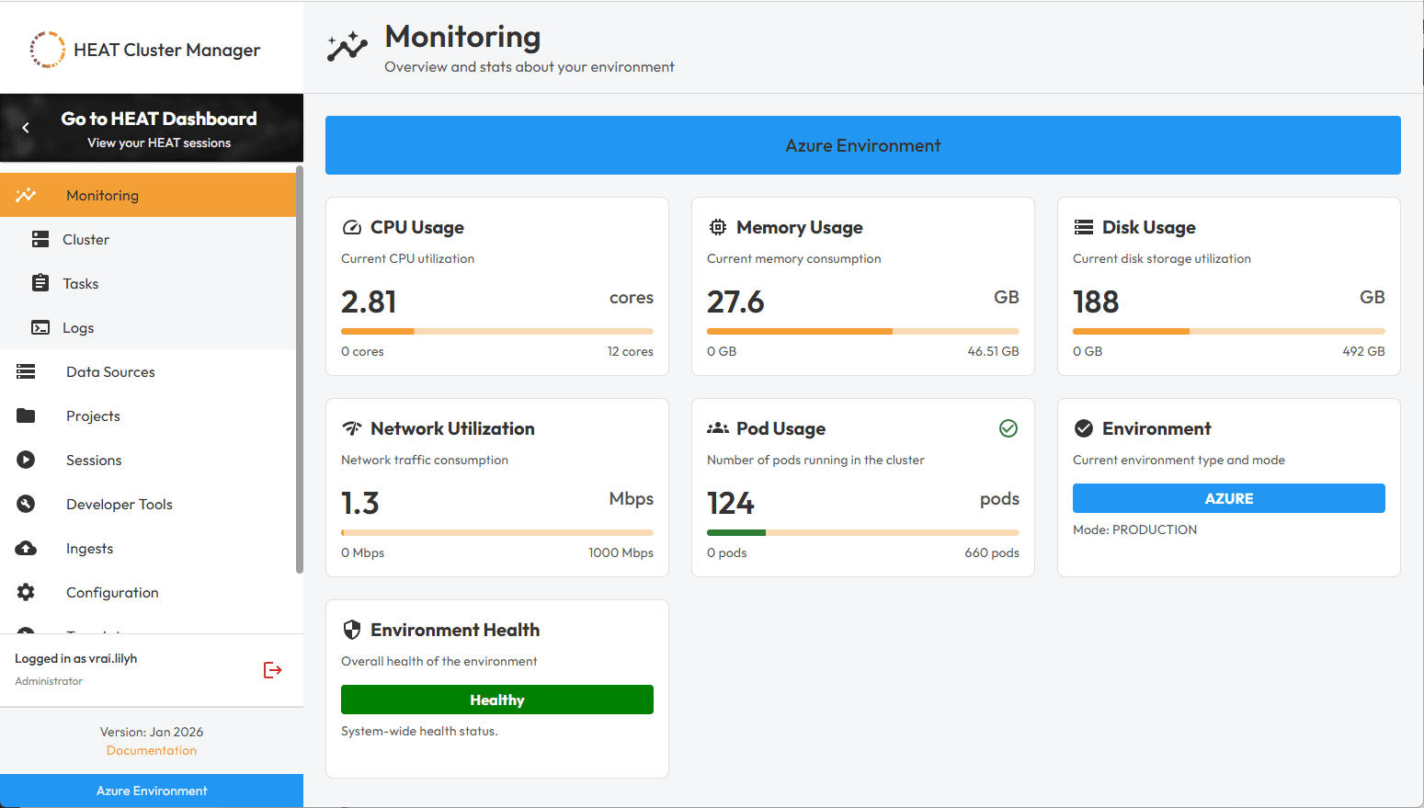Click the Azure Environment banner button
This screenshot has width=1424, height=808.
(x=862, y=144)
